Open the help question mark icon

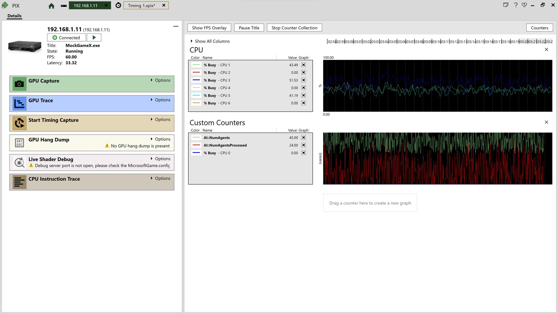516,5
